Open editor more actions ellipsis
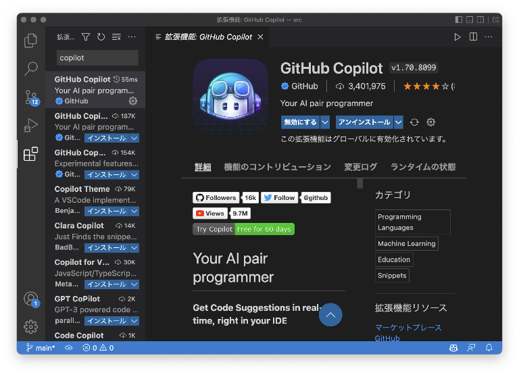Image resolution: width=519 pixels, height=375 pixels. coord(489,36)
